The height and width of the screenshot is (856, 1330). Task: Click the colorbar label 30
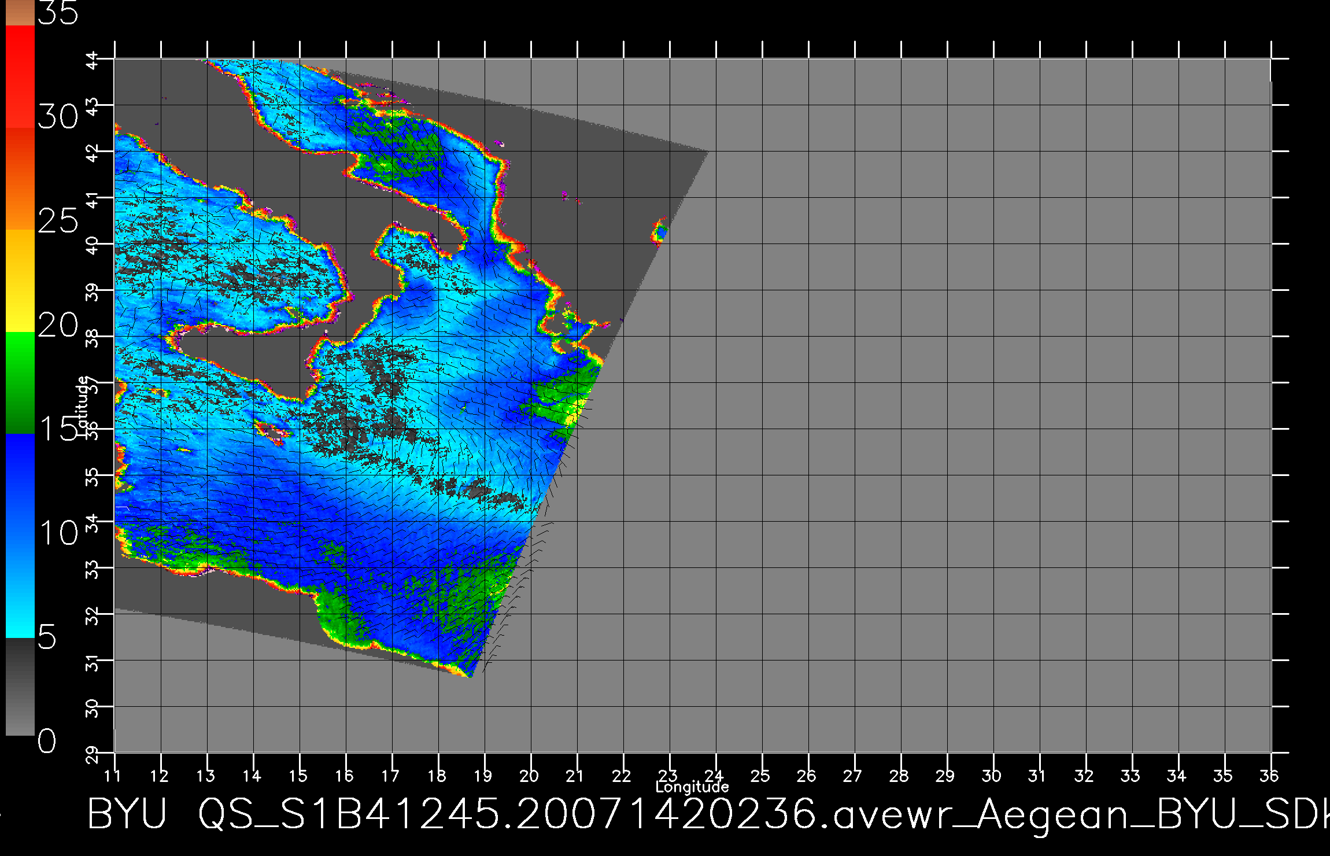pos(58,117)
